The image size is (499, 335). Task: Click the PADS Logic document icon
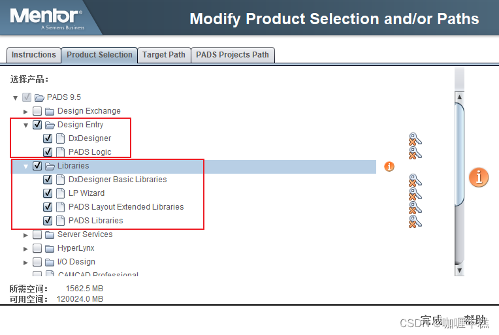(60, 152)
